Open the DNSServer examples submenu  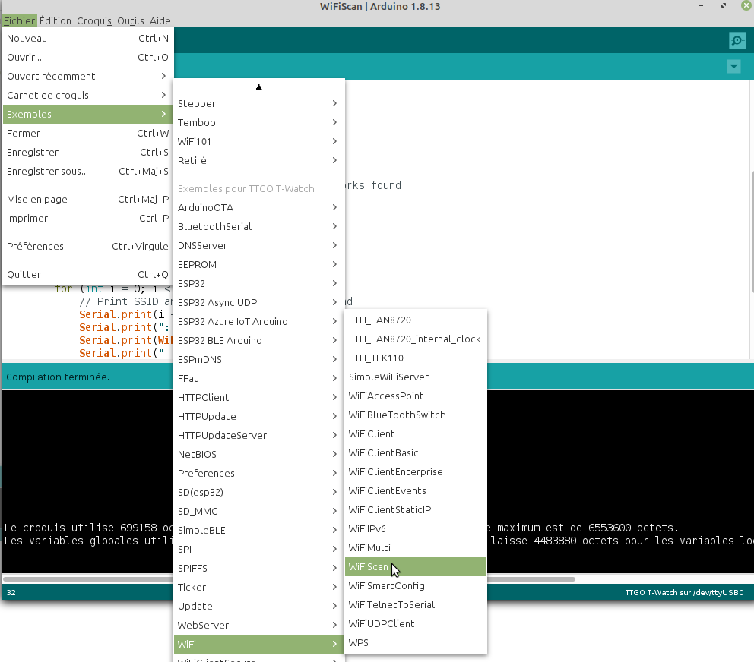[x=258, y=245]
